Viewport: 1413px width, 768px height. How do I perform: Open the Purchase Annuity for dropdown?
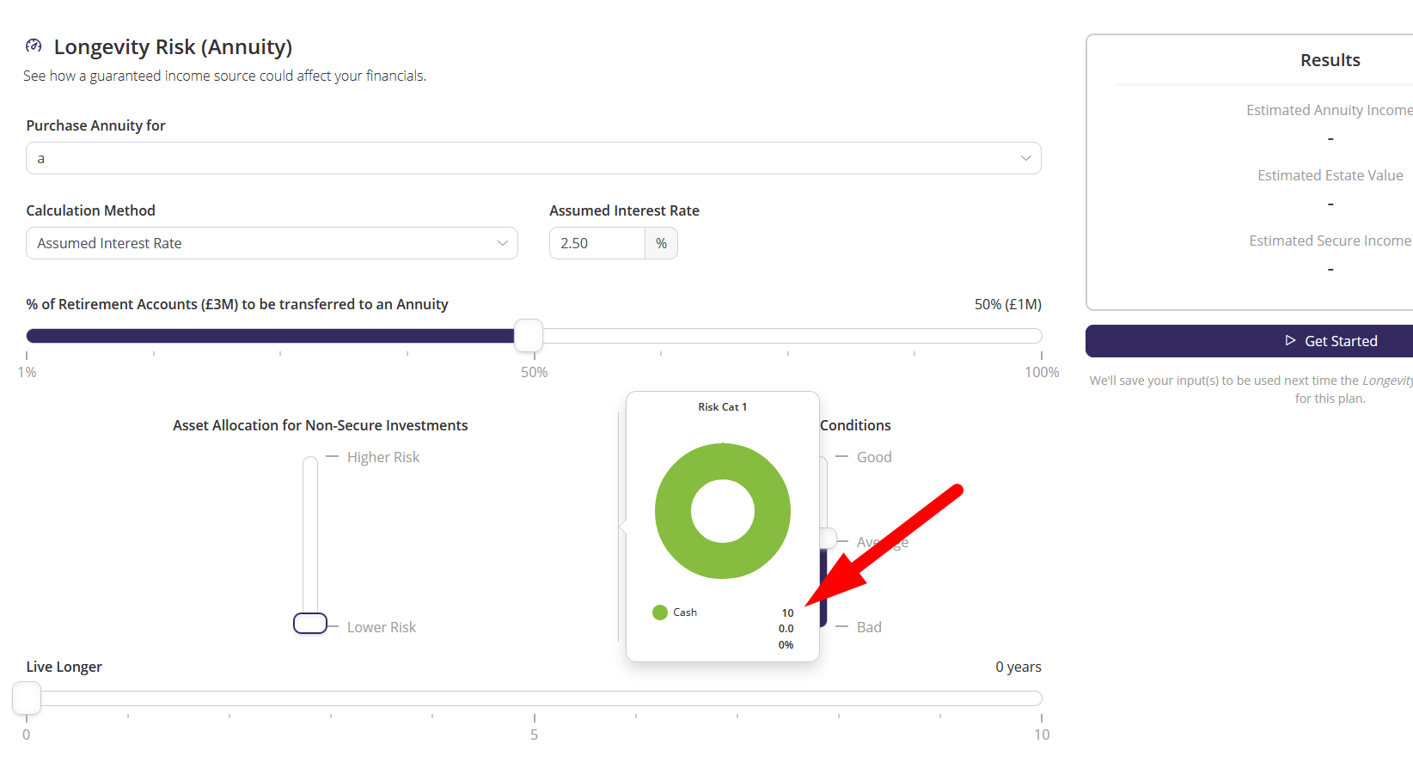point(534,158)
